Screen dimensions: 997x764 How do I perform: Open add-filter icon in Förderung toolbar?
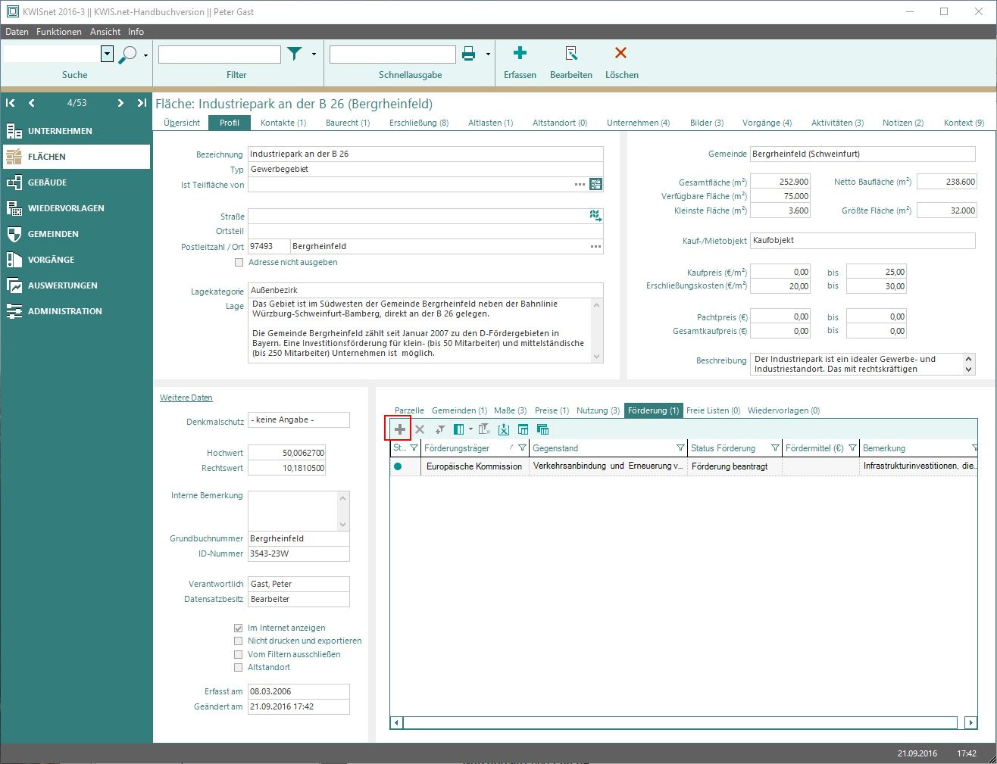point(439,429)
